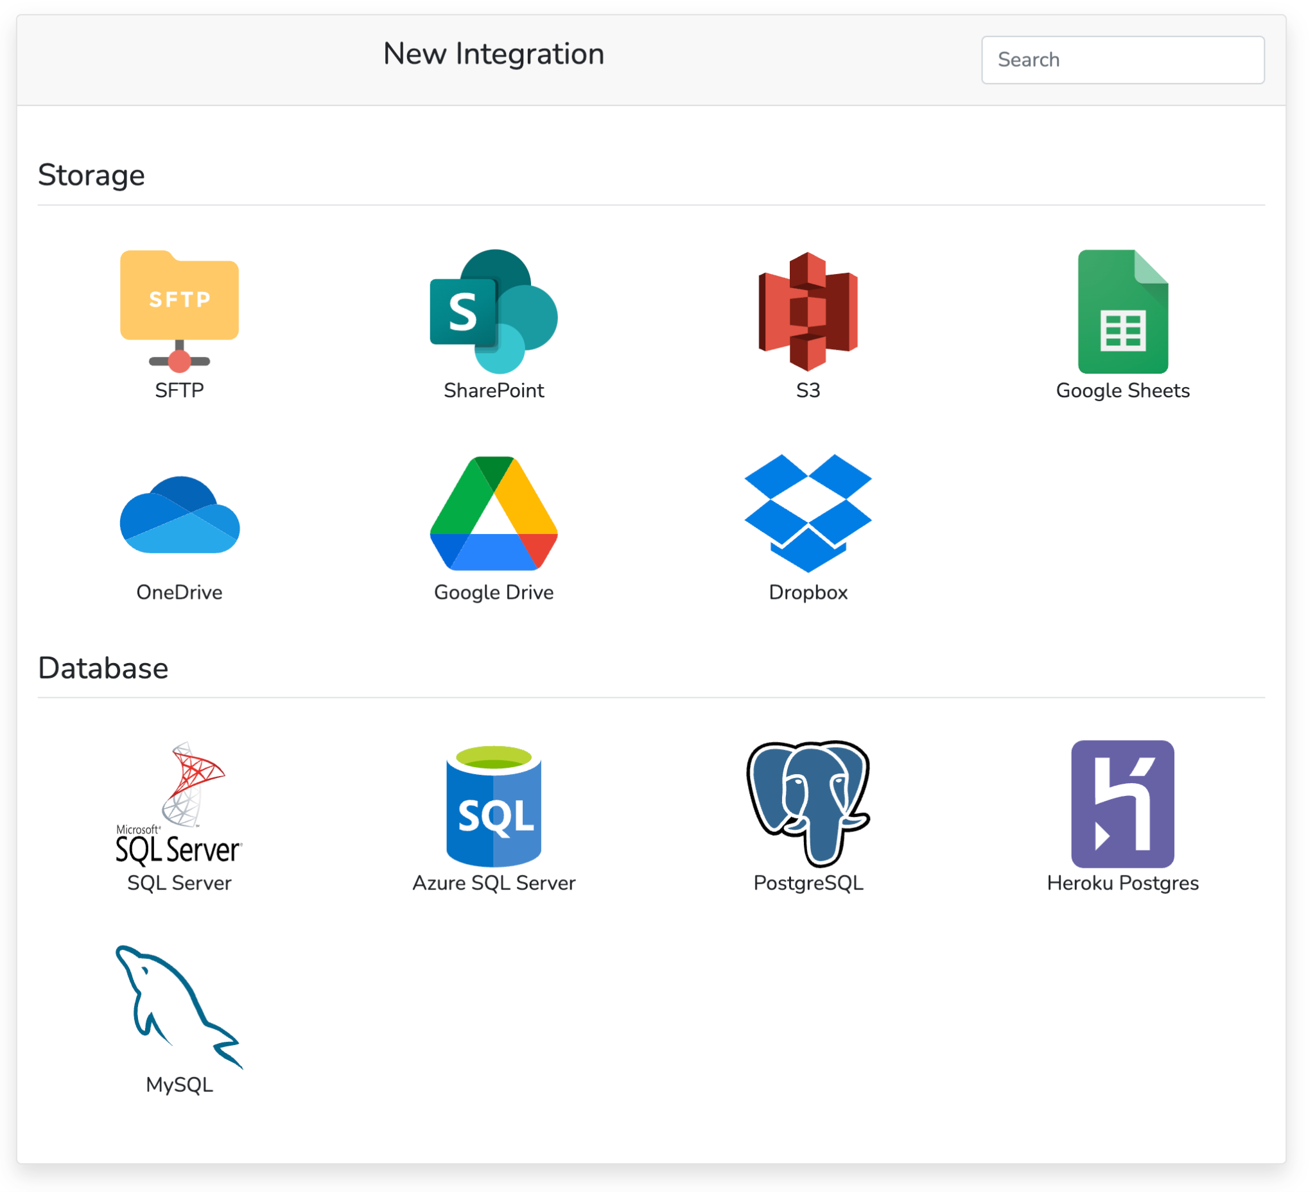Click inside the Search field
Viewport: 1315px width, 1192px height.
tap(1122, 60)
